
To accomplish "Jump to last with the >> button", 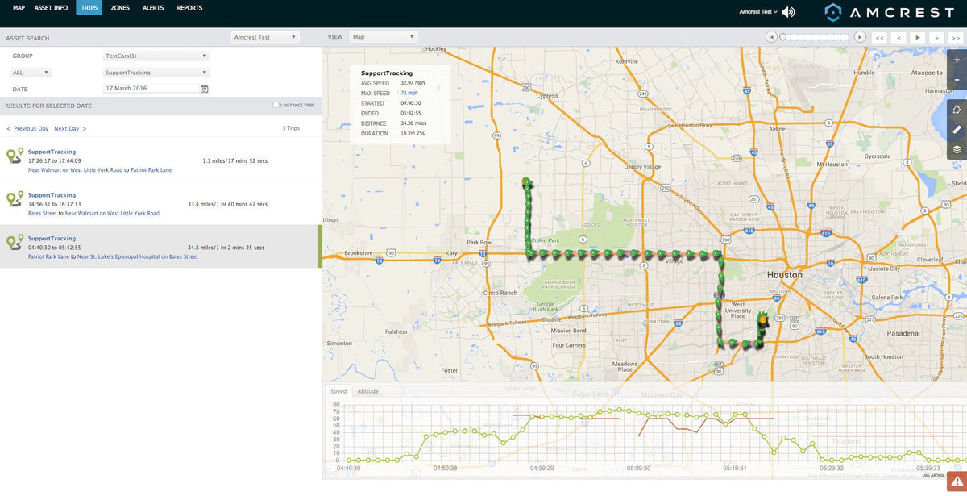I will coord(956,37).
